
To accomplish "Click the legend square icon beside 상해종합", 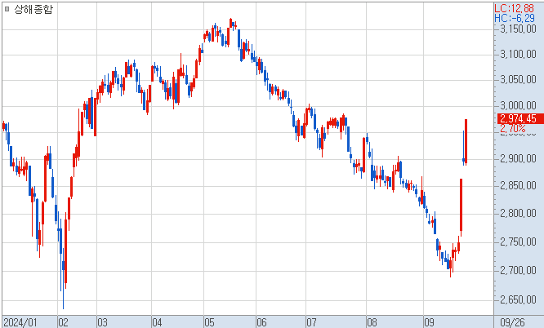I will tap(7, 8).
